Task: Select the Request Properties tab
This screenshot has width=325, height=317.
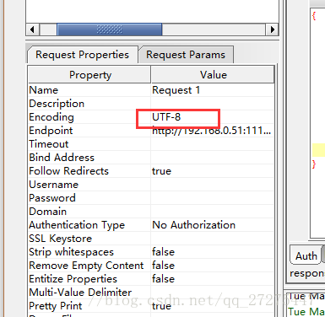Action: coord(82,55)
